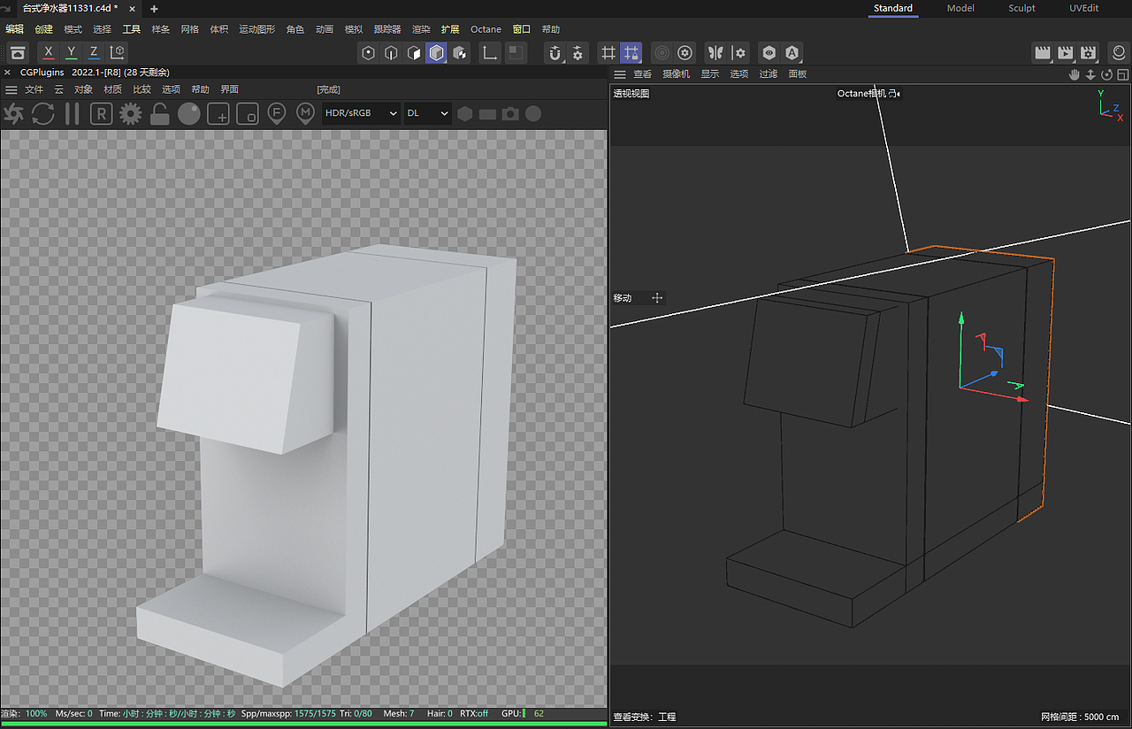Toggle the Octane lock resolution padlock

click(160, 113)
